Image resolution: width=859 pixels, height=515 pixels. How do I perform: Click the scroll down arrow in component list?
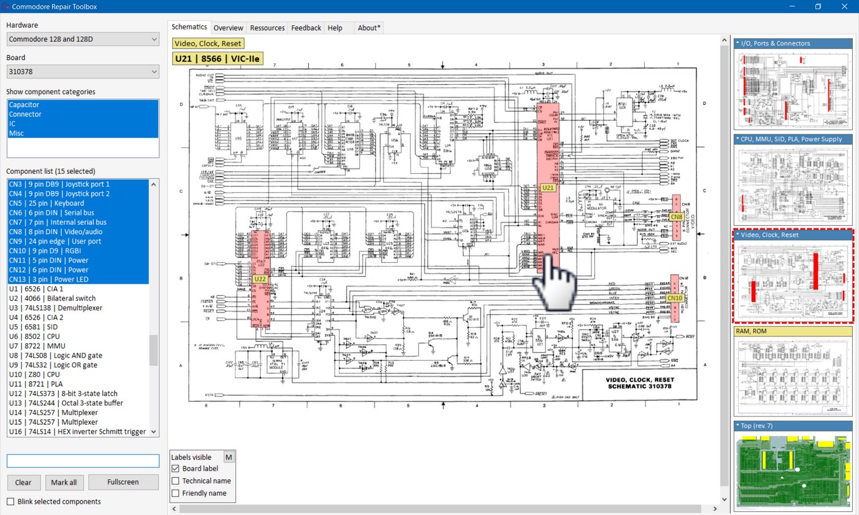click(x=153, y=432)
